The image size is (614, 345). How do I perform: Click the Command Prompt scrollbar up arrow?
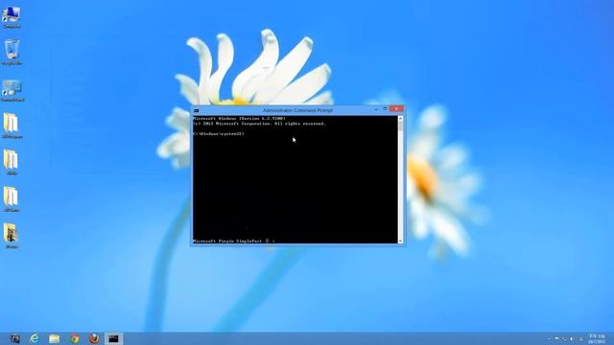pyautogui.click(x=400, y=118)
